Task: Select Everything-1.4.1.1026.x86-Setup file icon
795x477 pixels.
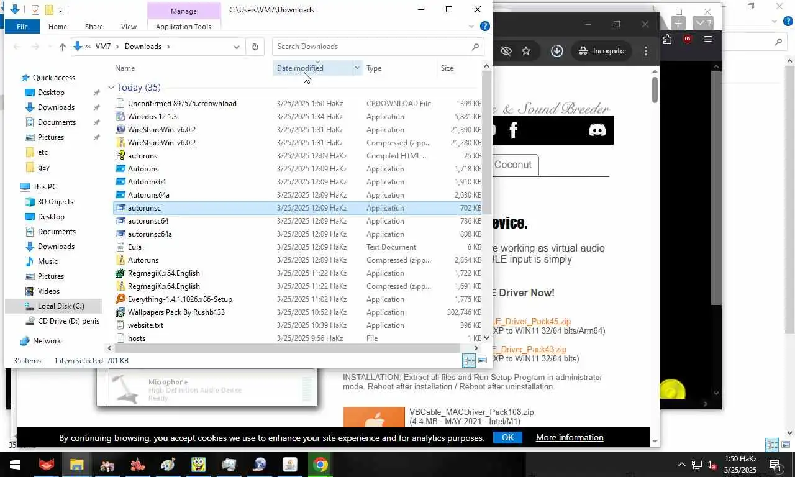Action: pos(121,299)
